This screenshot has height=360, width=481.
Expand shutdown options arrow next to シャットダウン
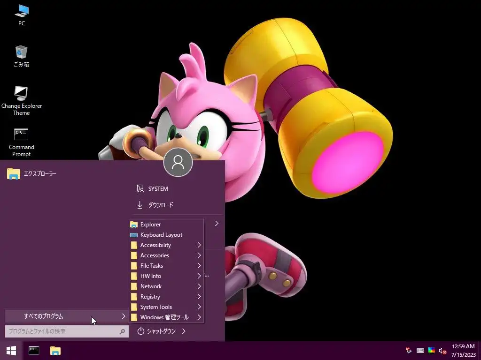(184, 331)
